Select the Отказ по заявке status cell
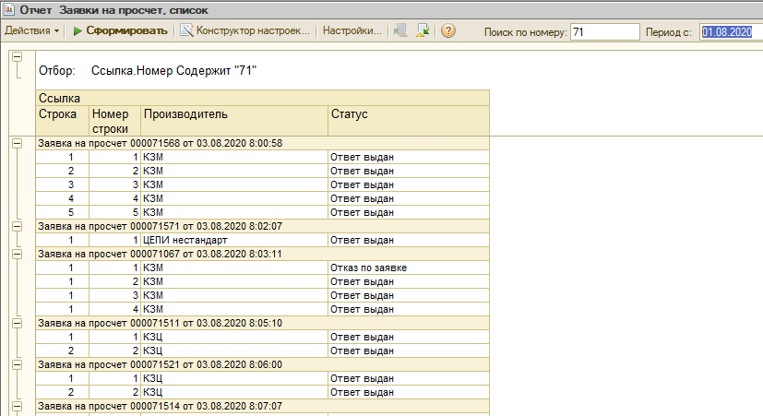The width and height of the screenshot is (763, 416). point(409,267)
